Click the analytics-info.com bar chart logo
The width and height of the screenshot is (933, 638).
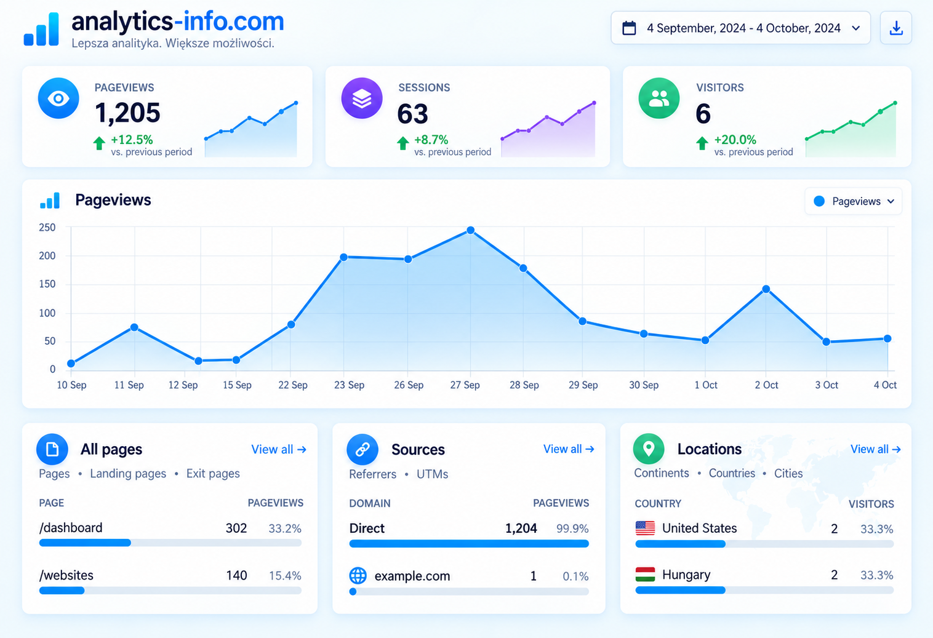point(41,29)
